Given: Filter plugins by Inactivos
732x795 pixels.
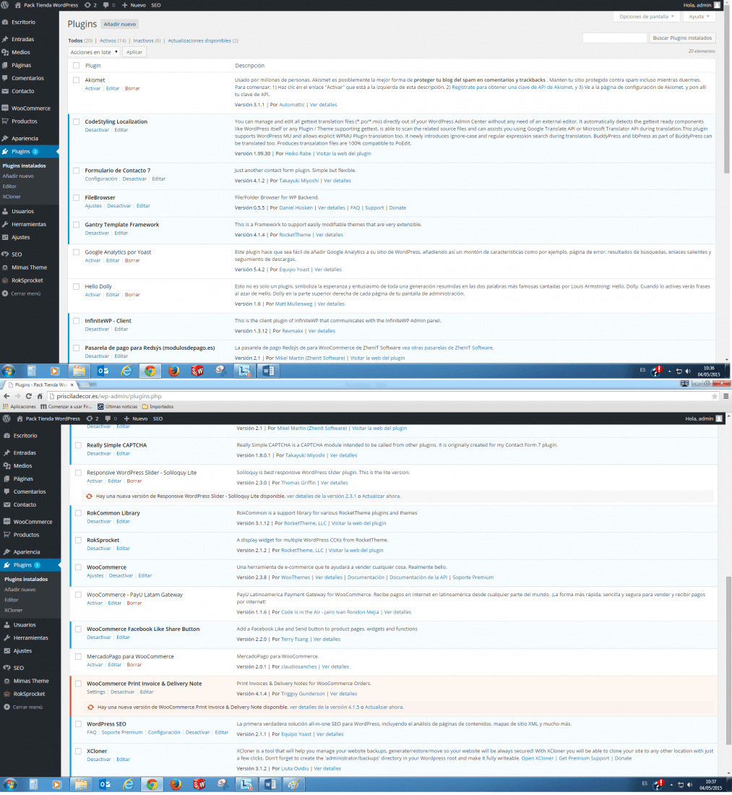Looking at the screenshot, I should [x=144, y=40].
